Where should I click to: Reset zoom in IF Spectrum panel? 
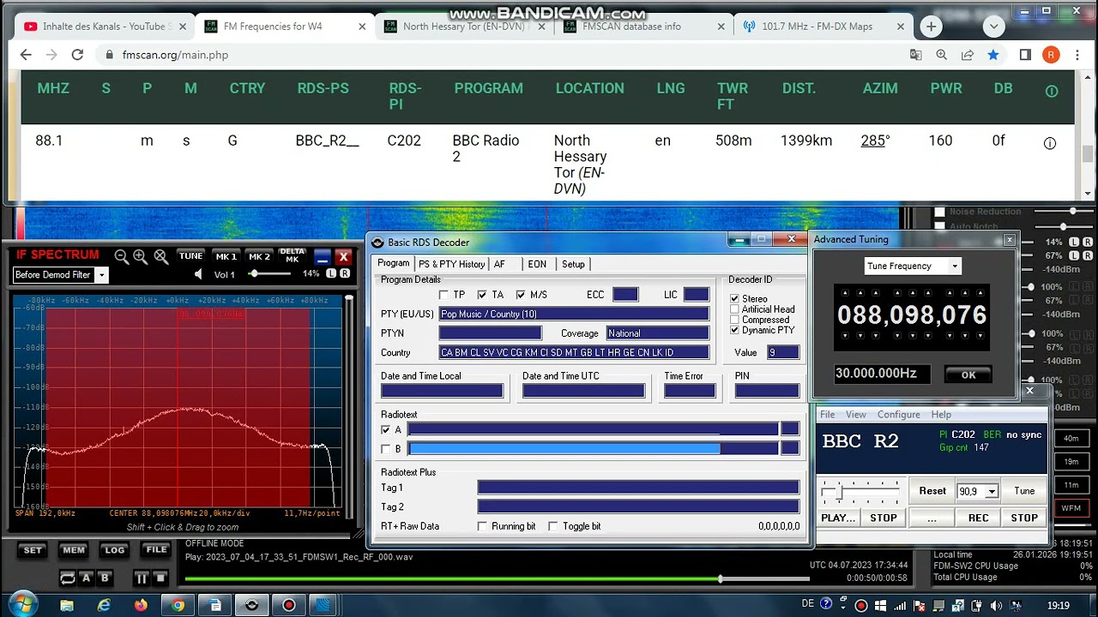(x=160, y=256)
